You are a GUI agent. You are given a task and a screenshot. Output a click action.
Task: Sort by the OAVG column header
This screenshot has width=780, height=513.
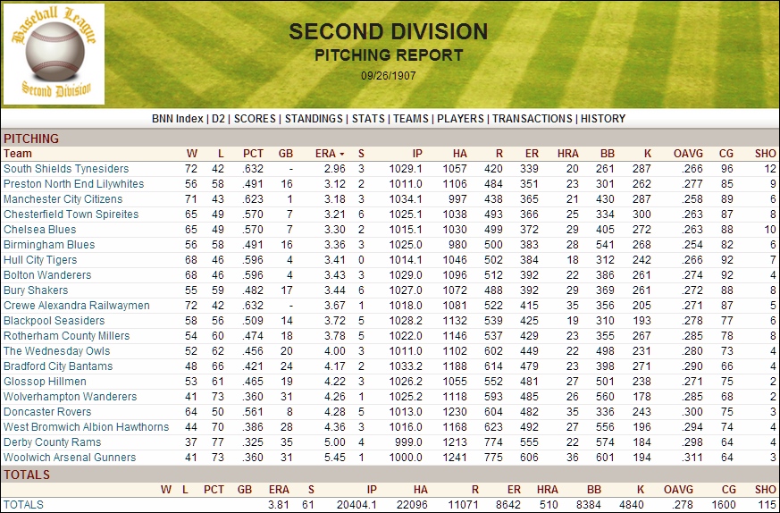coord(688,154)
